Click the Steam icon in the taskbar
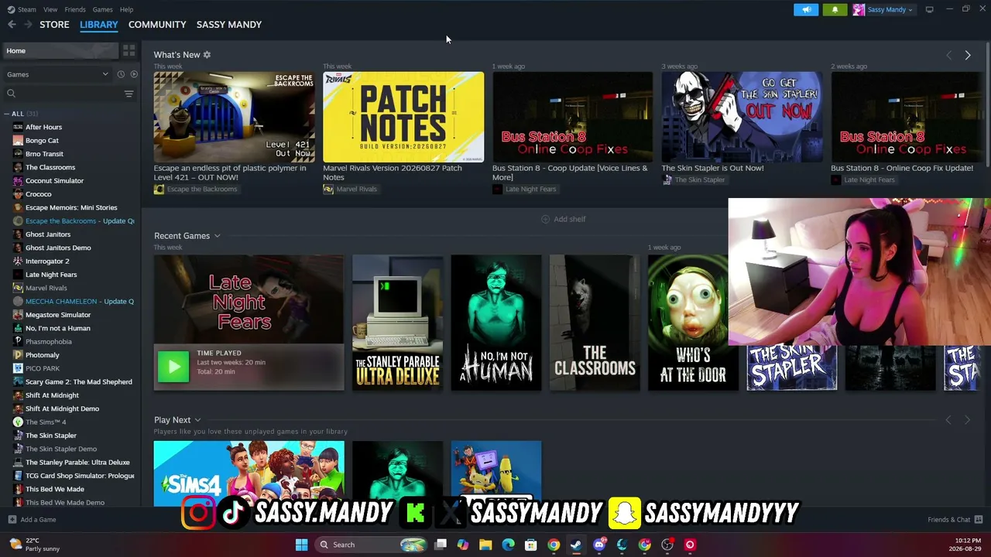The height and width of the screenshot is (557, 991). click(x=576, y=545)
